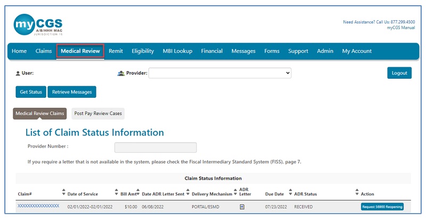Click the Logout button
The image size is (426, 218).
[x=399, y=73]
